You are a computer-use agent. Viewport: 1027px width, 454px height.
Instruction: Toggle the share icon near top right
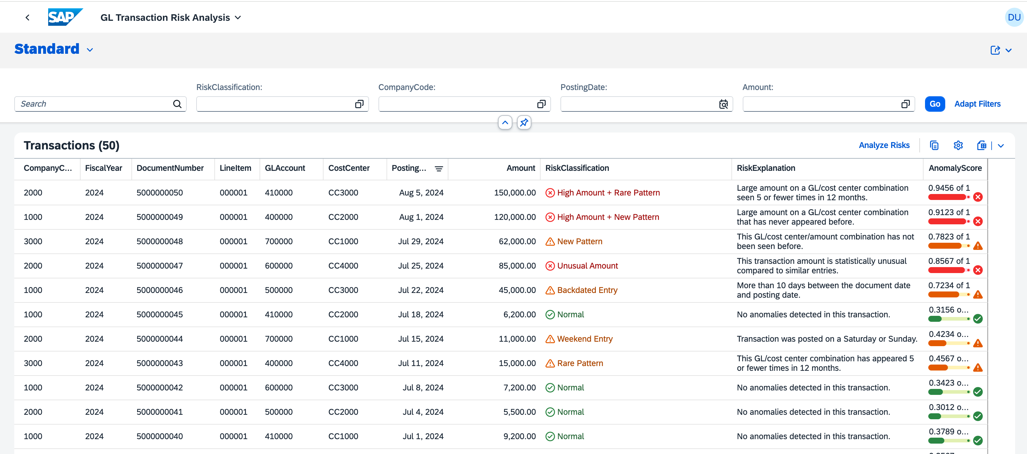click(x=995, y=50)
